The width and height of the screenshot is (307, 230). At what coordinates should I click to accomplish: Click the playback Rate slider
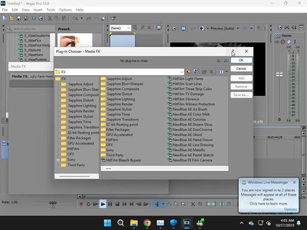pyautogui.click(x=53, y=203)
